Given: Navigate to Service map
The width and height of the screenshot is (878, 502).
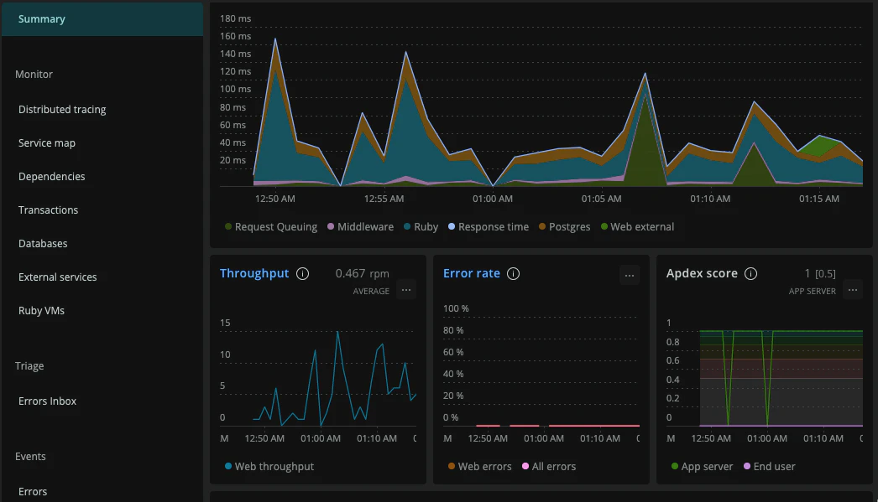Looking at the screenshot, I should point(48,142).
